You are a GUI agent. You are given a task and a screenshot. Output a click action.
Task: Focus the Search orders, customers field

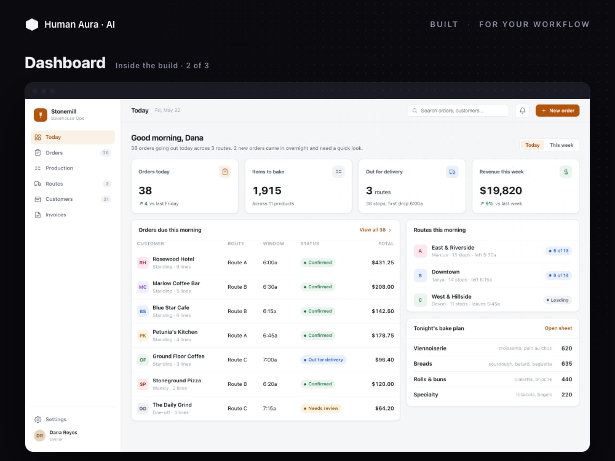pos(458,111)
